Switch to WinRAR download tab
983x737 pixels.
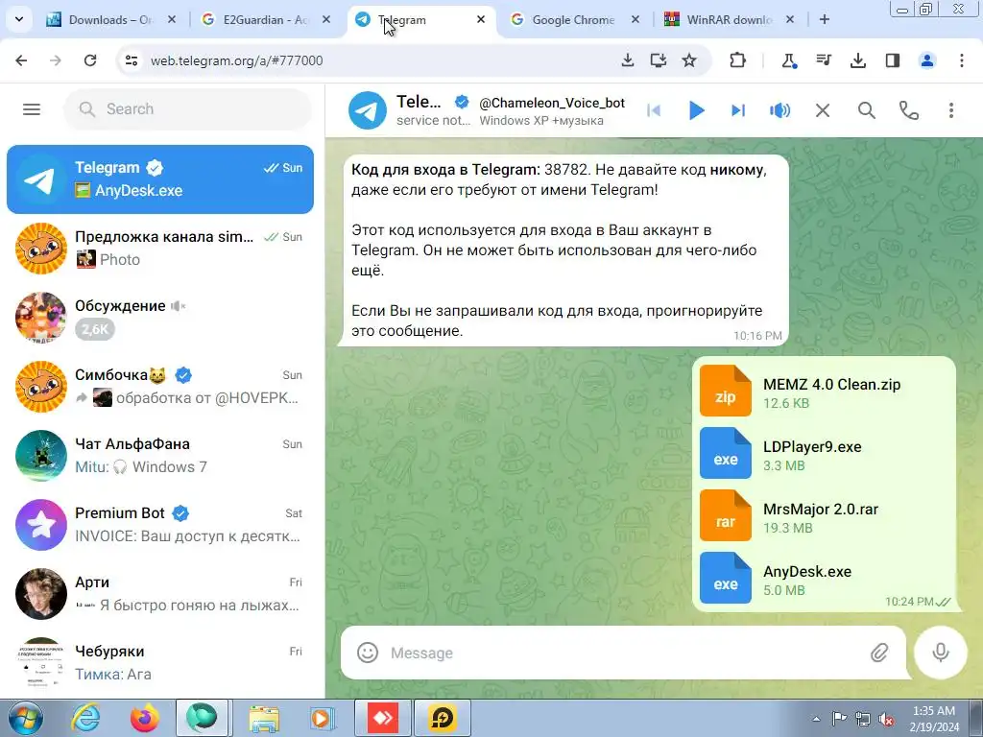point(730,19)
